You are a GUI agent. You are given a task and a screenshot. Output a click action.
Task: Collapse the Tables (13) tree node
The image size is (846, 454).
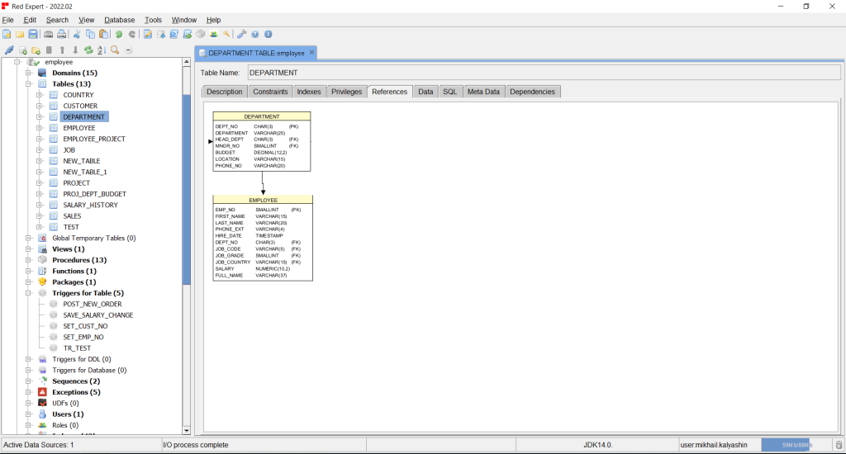(x=28, y=84)
